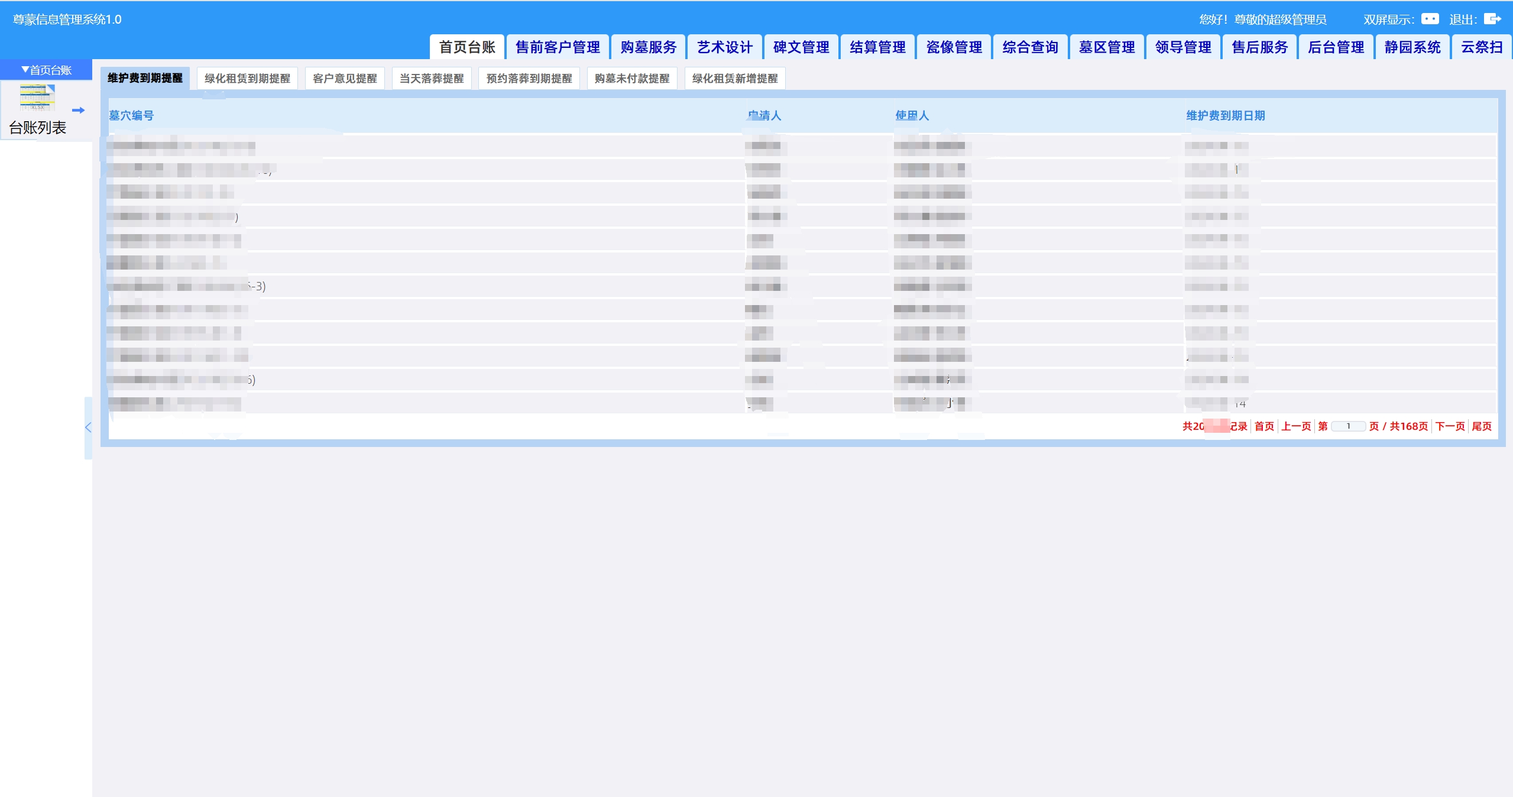The image size is (1513, 797).
Task: Open the 综合查询 menu
Action: [1030, 47]
